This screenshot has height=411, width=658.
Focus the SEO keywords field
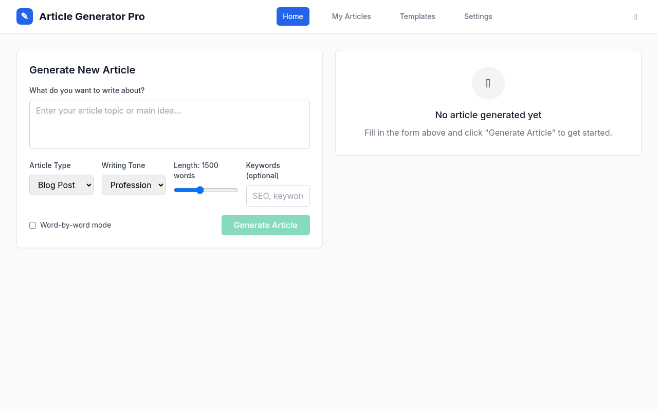278,196
